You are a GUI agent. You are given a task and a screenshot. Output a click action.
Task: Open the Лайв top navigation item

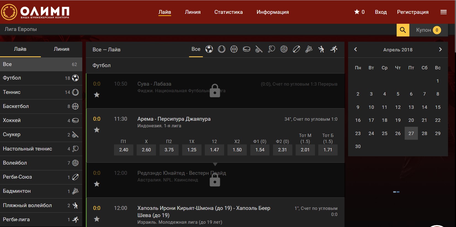click(x=165, y=12)
